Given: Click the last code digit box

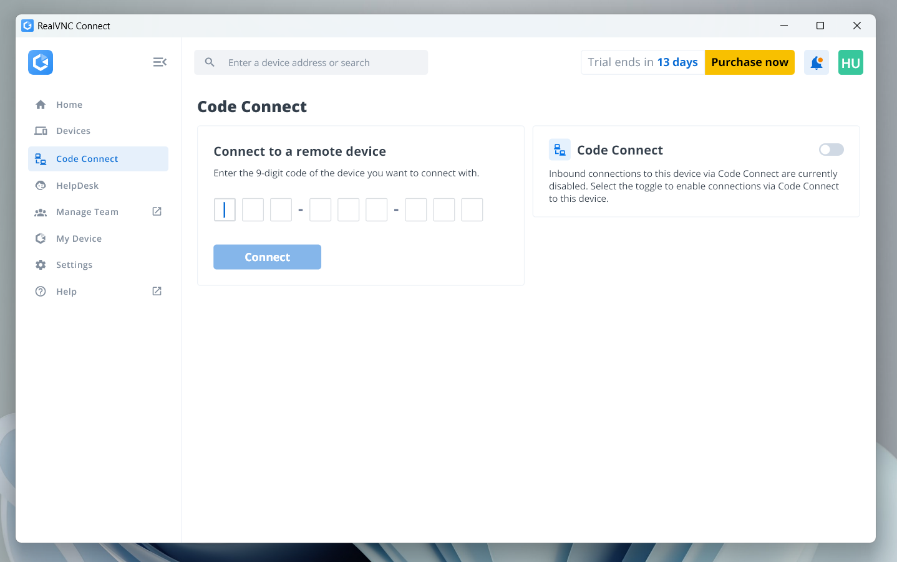Looking at the screenshot, I should click(472, 210).
